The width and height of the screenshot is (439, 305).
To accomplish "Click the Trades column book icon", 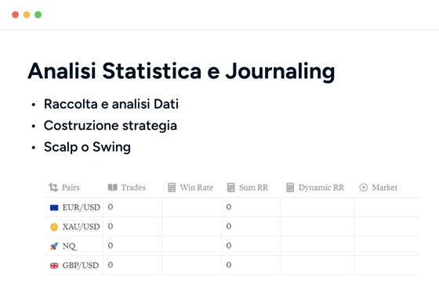I will (113, 188).
